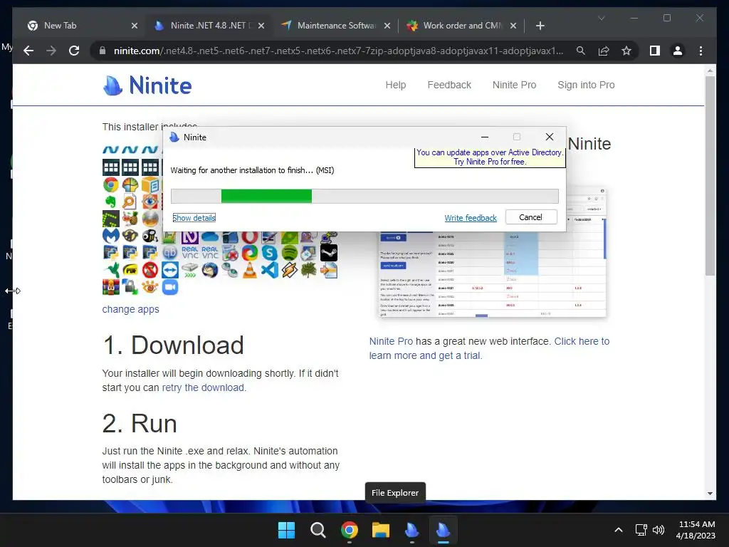Click the Spotify icon in app grid
Viewport: 729px width, 547px height.
(289, 253)
